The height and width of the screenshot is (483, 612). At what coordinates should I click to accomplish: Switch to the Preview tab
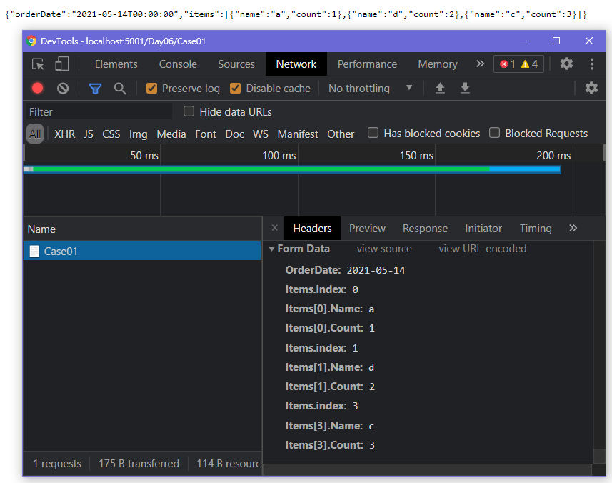[x=367, y=229]
